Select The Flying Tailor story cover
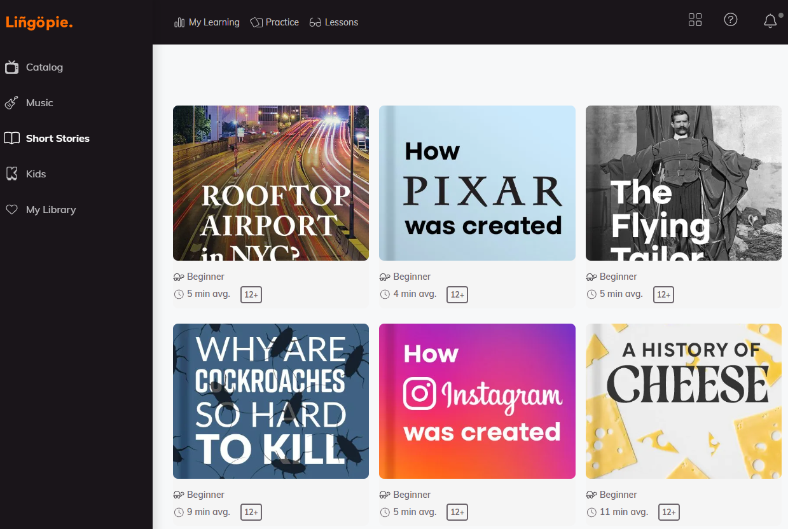Image resolution: width=788 pixels, height=529 pixels. 683,183
